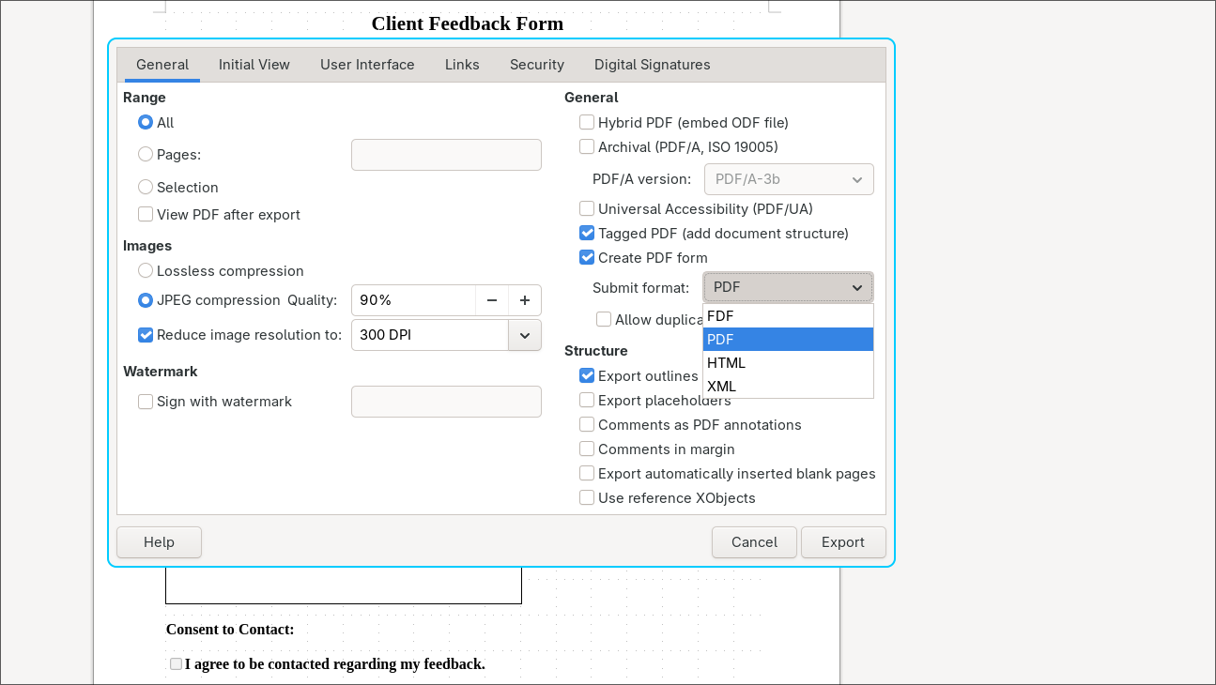Open the User Interface tab

(367, 65)
